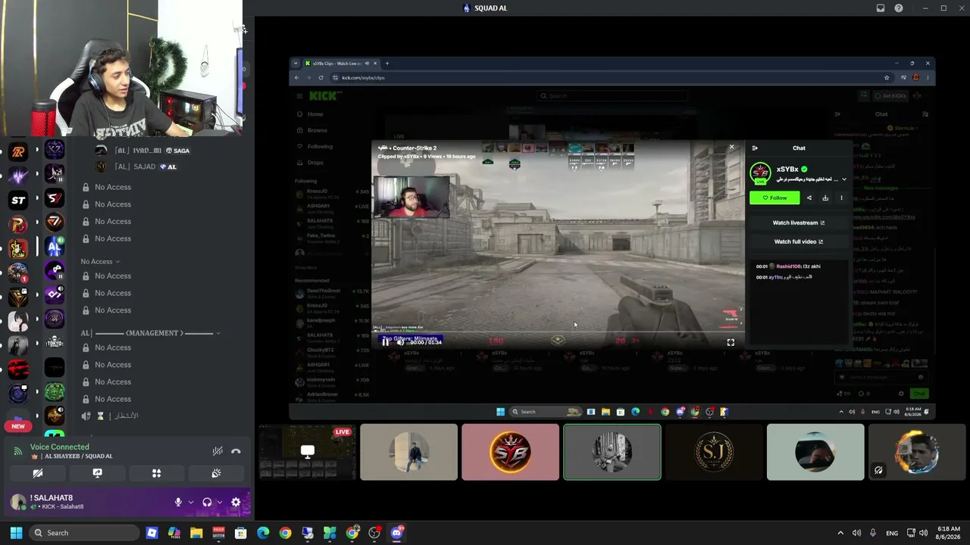This screenshot has width=970, height=545.
Task: Click the Windows taskbar Search box
Action: (85, 533)
